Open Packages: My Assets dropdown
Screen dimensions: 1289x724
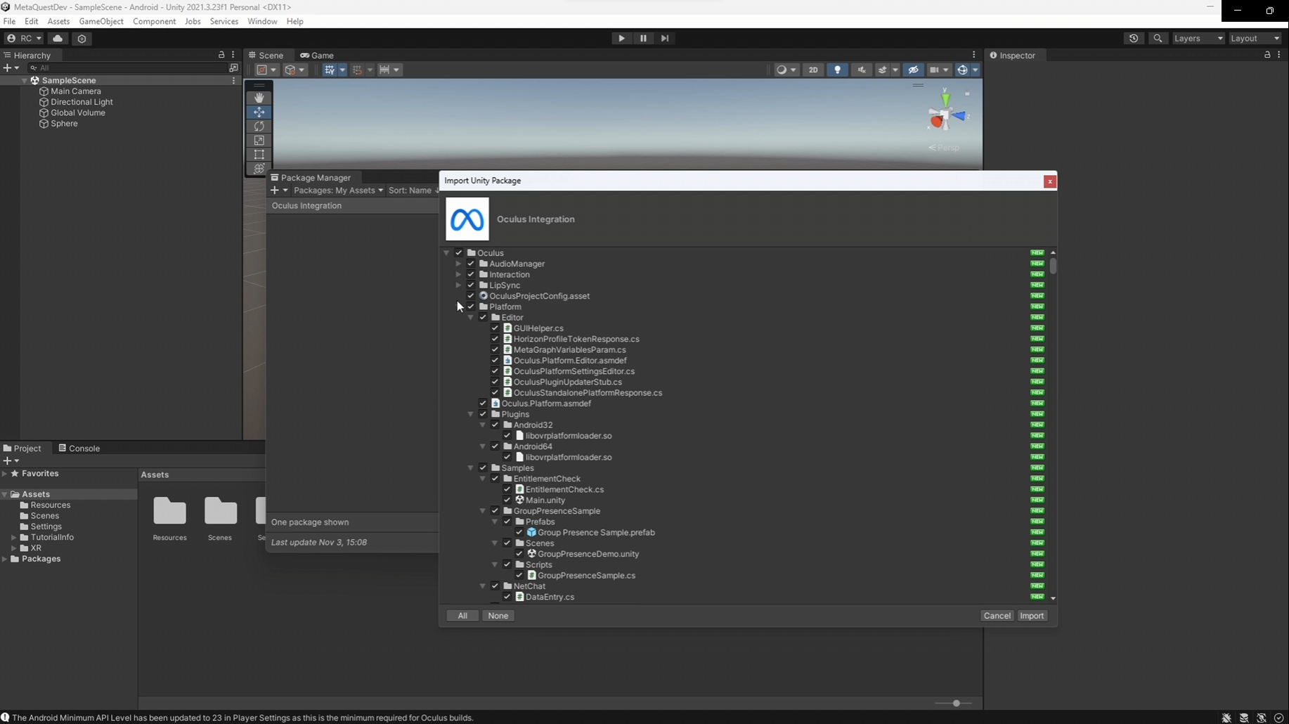(338, 190)
